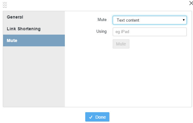Click the dropdown arrow beside Text content

[x=184, y=20]
